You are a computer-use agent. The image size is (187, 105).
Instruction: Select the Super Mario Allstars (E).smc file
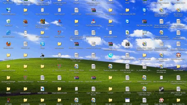click(93, 89)
